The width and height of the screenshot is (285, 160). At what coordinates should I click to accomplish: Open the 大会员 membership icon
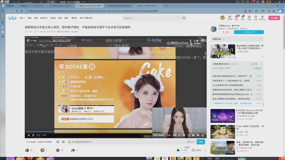coord(230,18)
